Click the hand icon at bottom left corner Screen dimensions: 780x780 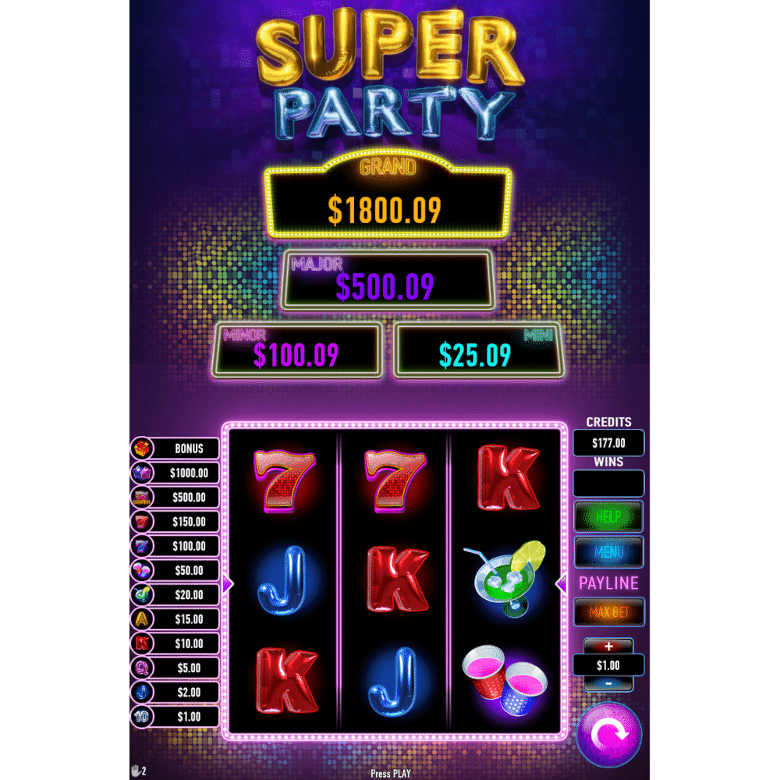(136, 771)
